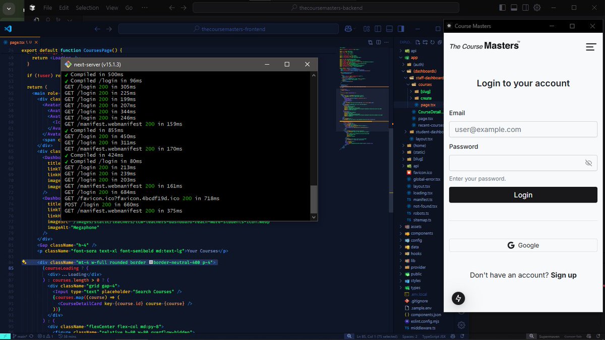Image resolution: width=605 pixels, height=340 pixels.
Task: Click Compare Changes icon in editor toolbar
Action: click(x=370, y=42)
